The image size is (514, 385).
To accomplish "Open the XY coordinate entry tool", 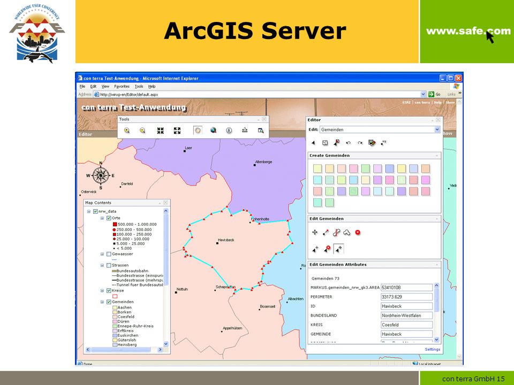I will pos(383,142).
